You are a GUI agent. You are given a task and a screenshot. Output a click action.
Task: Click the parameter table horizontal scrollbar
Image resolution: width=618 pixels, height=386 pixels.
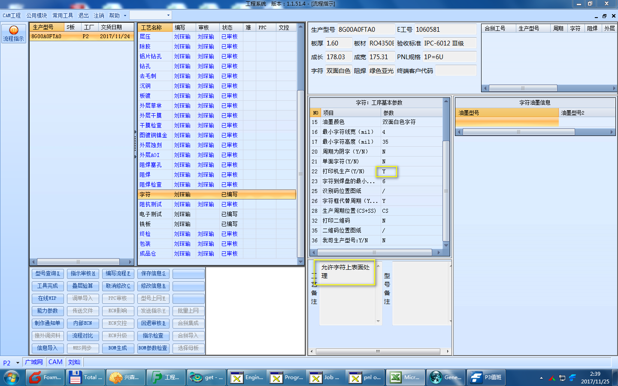(x=376, y=253)
